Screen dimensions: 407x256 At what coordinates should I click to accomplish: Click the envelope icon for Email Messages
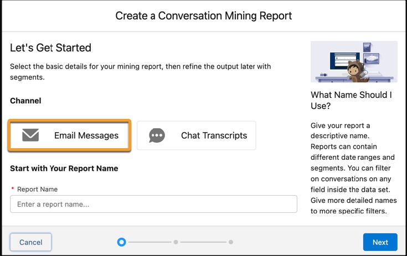coord(30,135)
